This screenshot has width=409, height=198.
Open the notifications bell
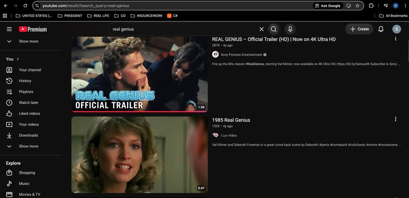click(381, 29)
